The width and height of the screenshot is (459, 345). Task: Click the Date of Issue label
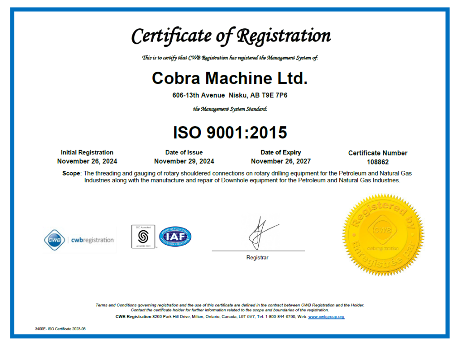click(x=184, y=152)
